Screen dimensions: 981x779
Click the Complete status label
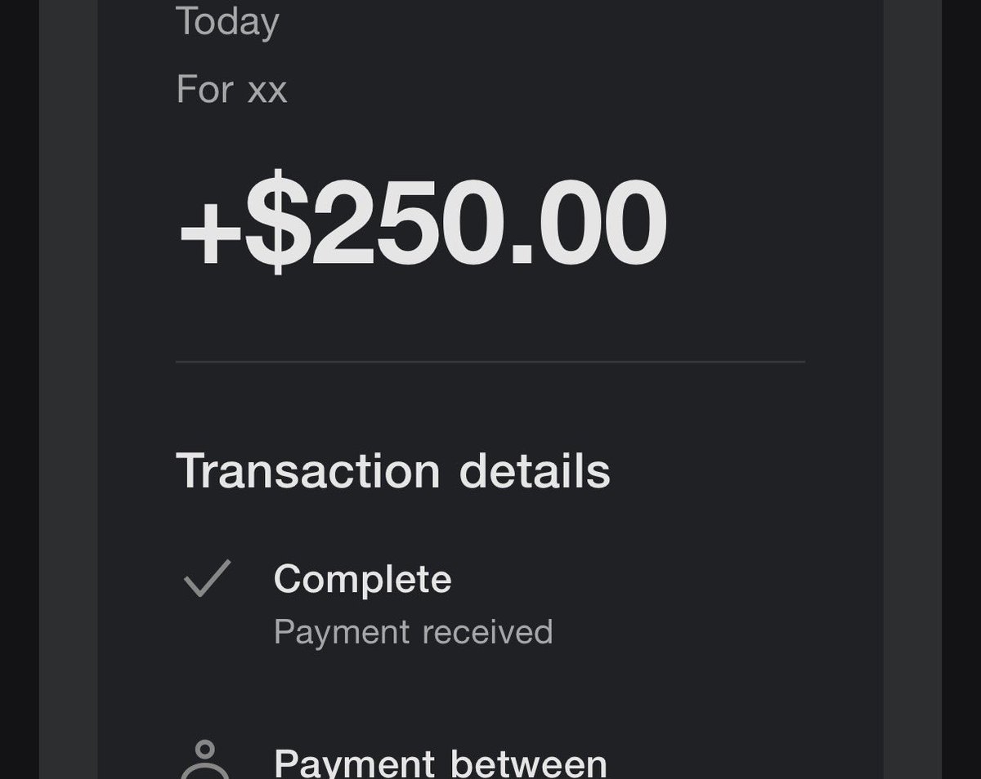pos(362,579)
